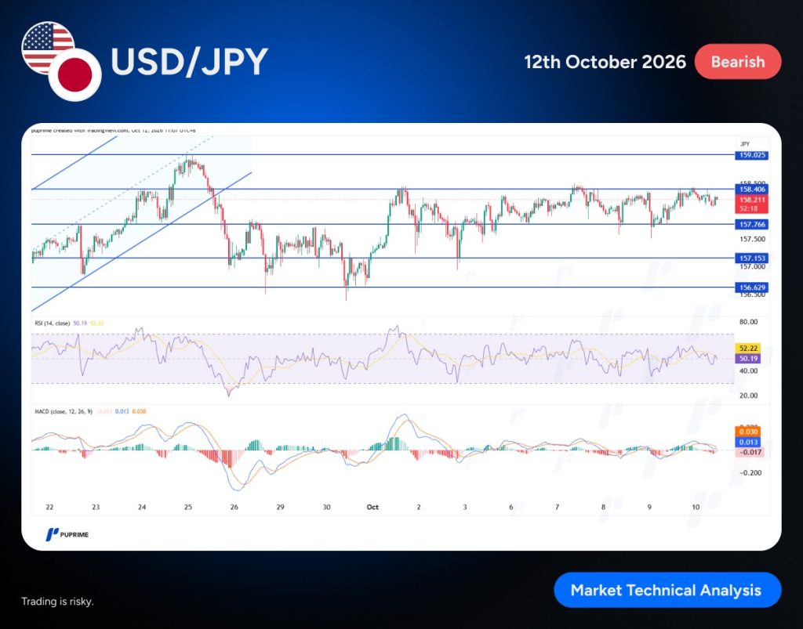The height and width of the screenshot is (629, 803).
Task: Select the 158.406 price level tag
Action: pos(752,190)
